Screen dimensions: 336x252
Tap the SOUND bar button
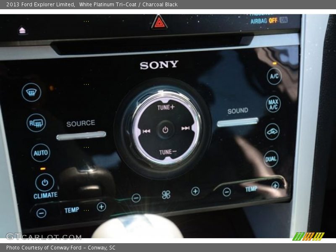click(238, 122)
